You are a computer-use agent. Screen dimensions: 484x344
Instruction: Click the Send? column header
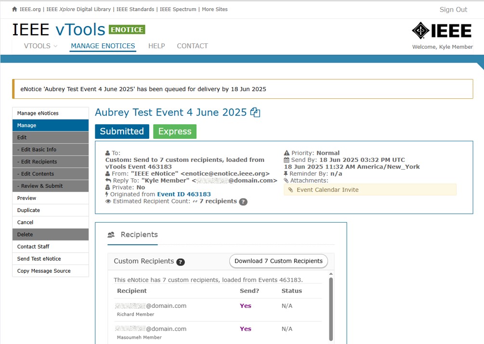(x=249, y=291)
